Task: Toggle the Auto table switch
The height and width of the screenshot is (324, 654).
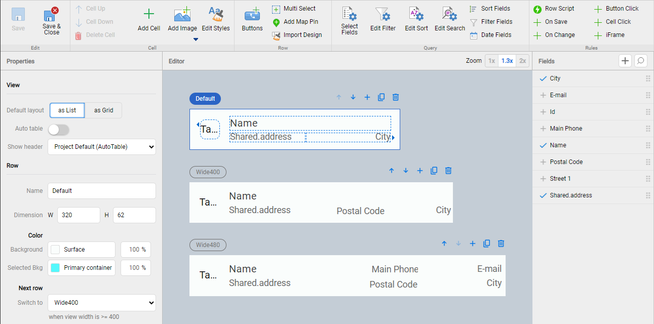Action: 58,130
